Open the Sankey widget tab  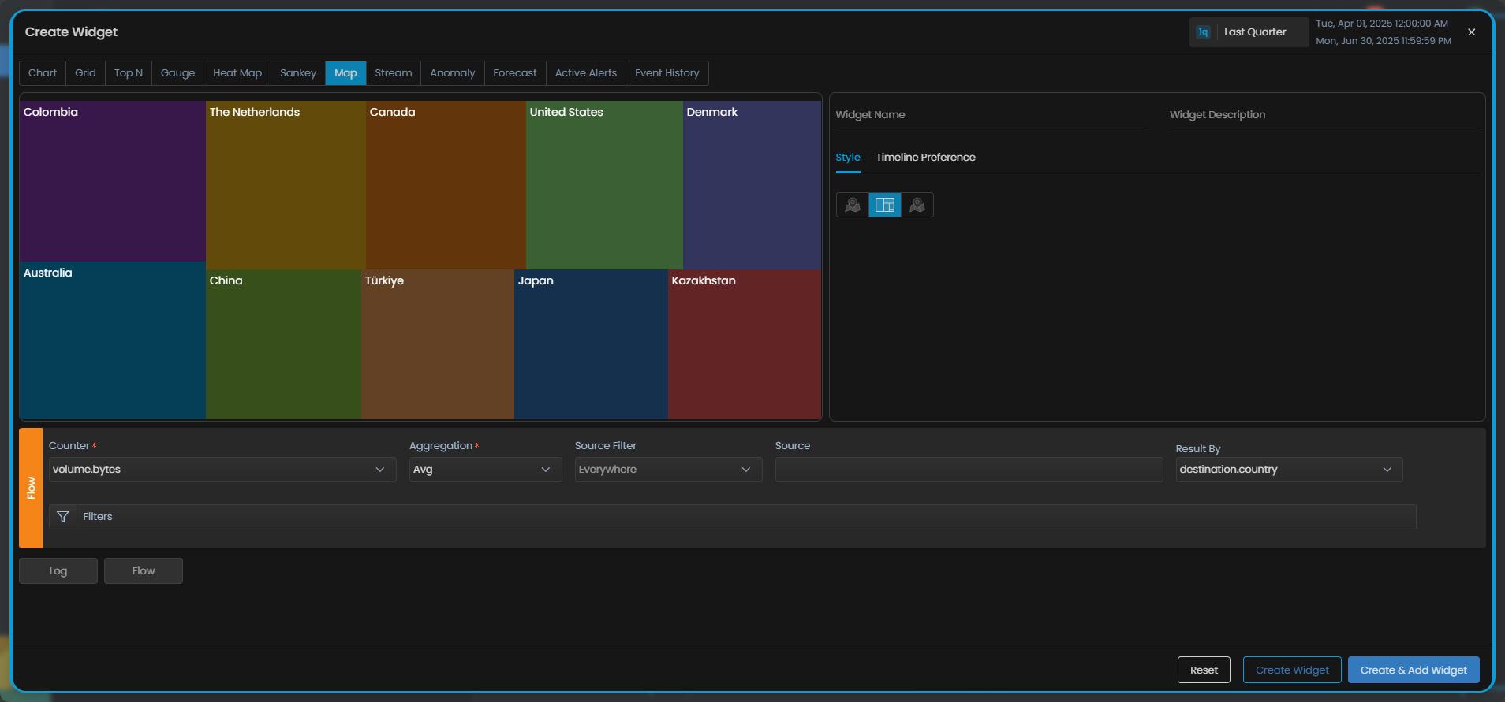(x=297, y=73)
